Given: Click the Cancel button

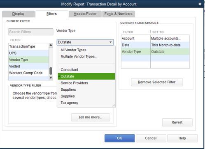Looking at the screenshot, I should point(151,138).
